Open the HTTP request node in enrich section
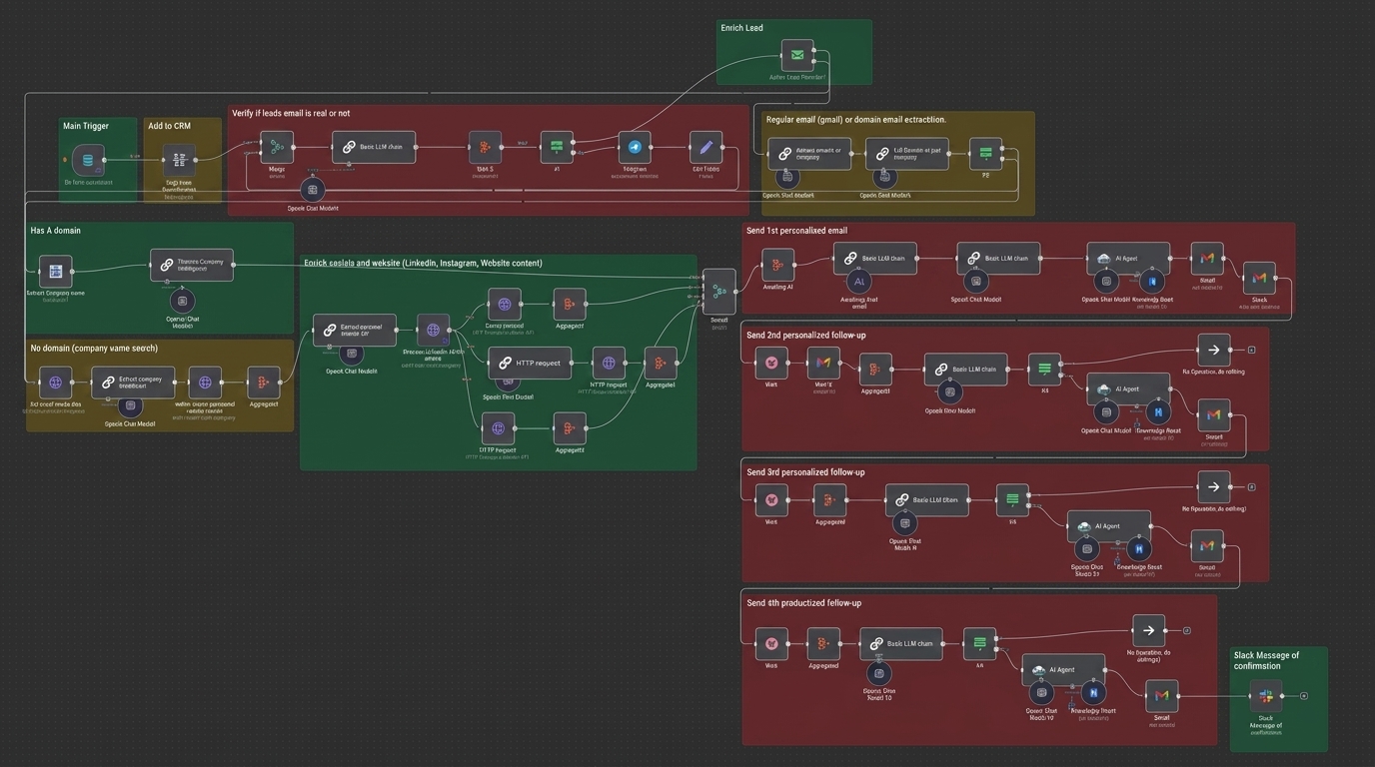 coord(530,364)
